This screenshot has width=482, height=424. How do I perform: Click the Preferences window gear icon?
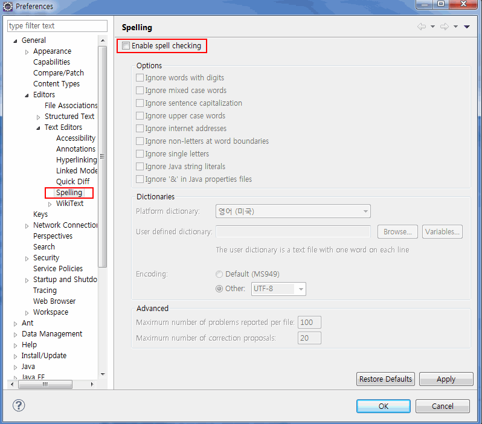8,6
